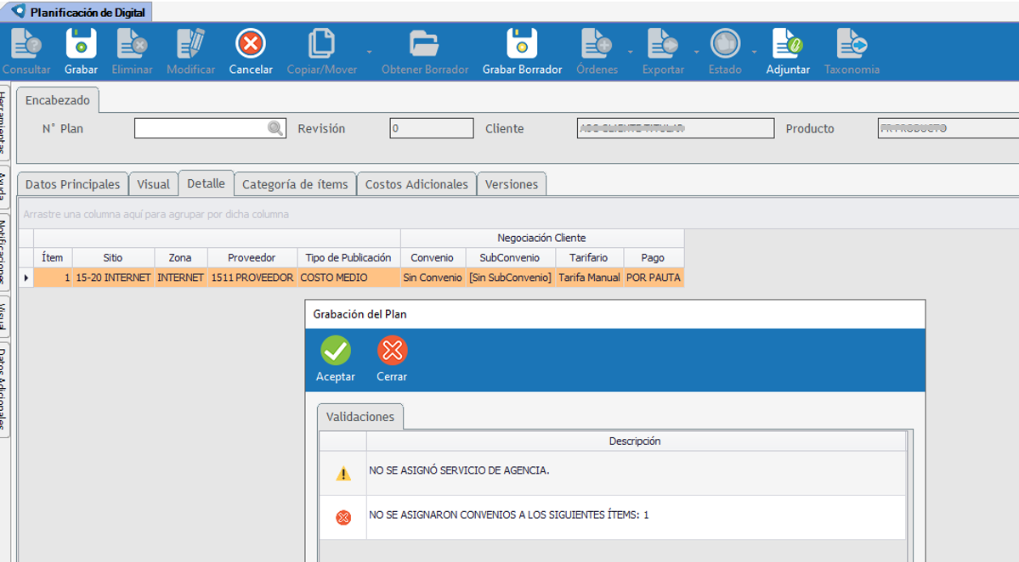The height and width of the screenshot is (562, 1019).
Task: Click the Producto input field
Action: (x=948, y=128)
